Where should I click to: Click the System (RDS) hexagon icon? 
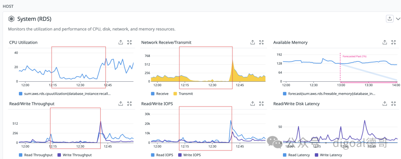coord(11,19)
